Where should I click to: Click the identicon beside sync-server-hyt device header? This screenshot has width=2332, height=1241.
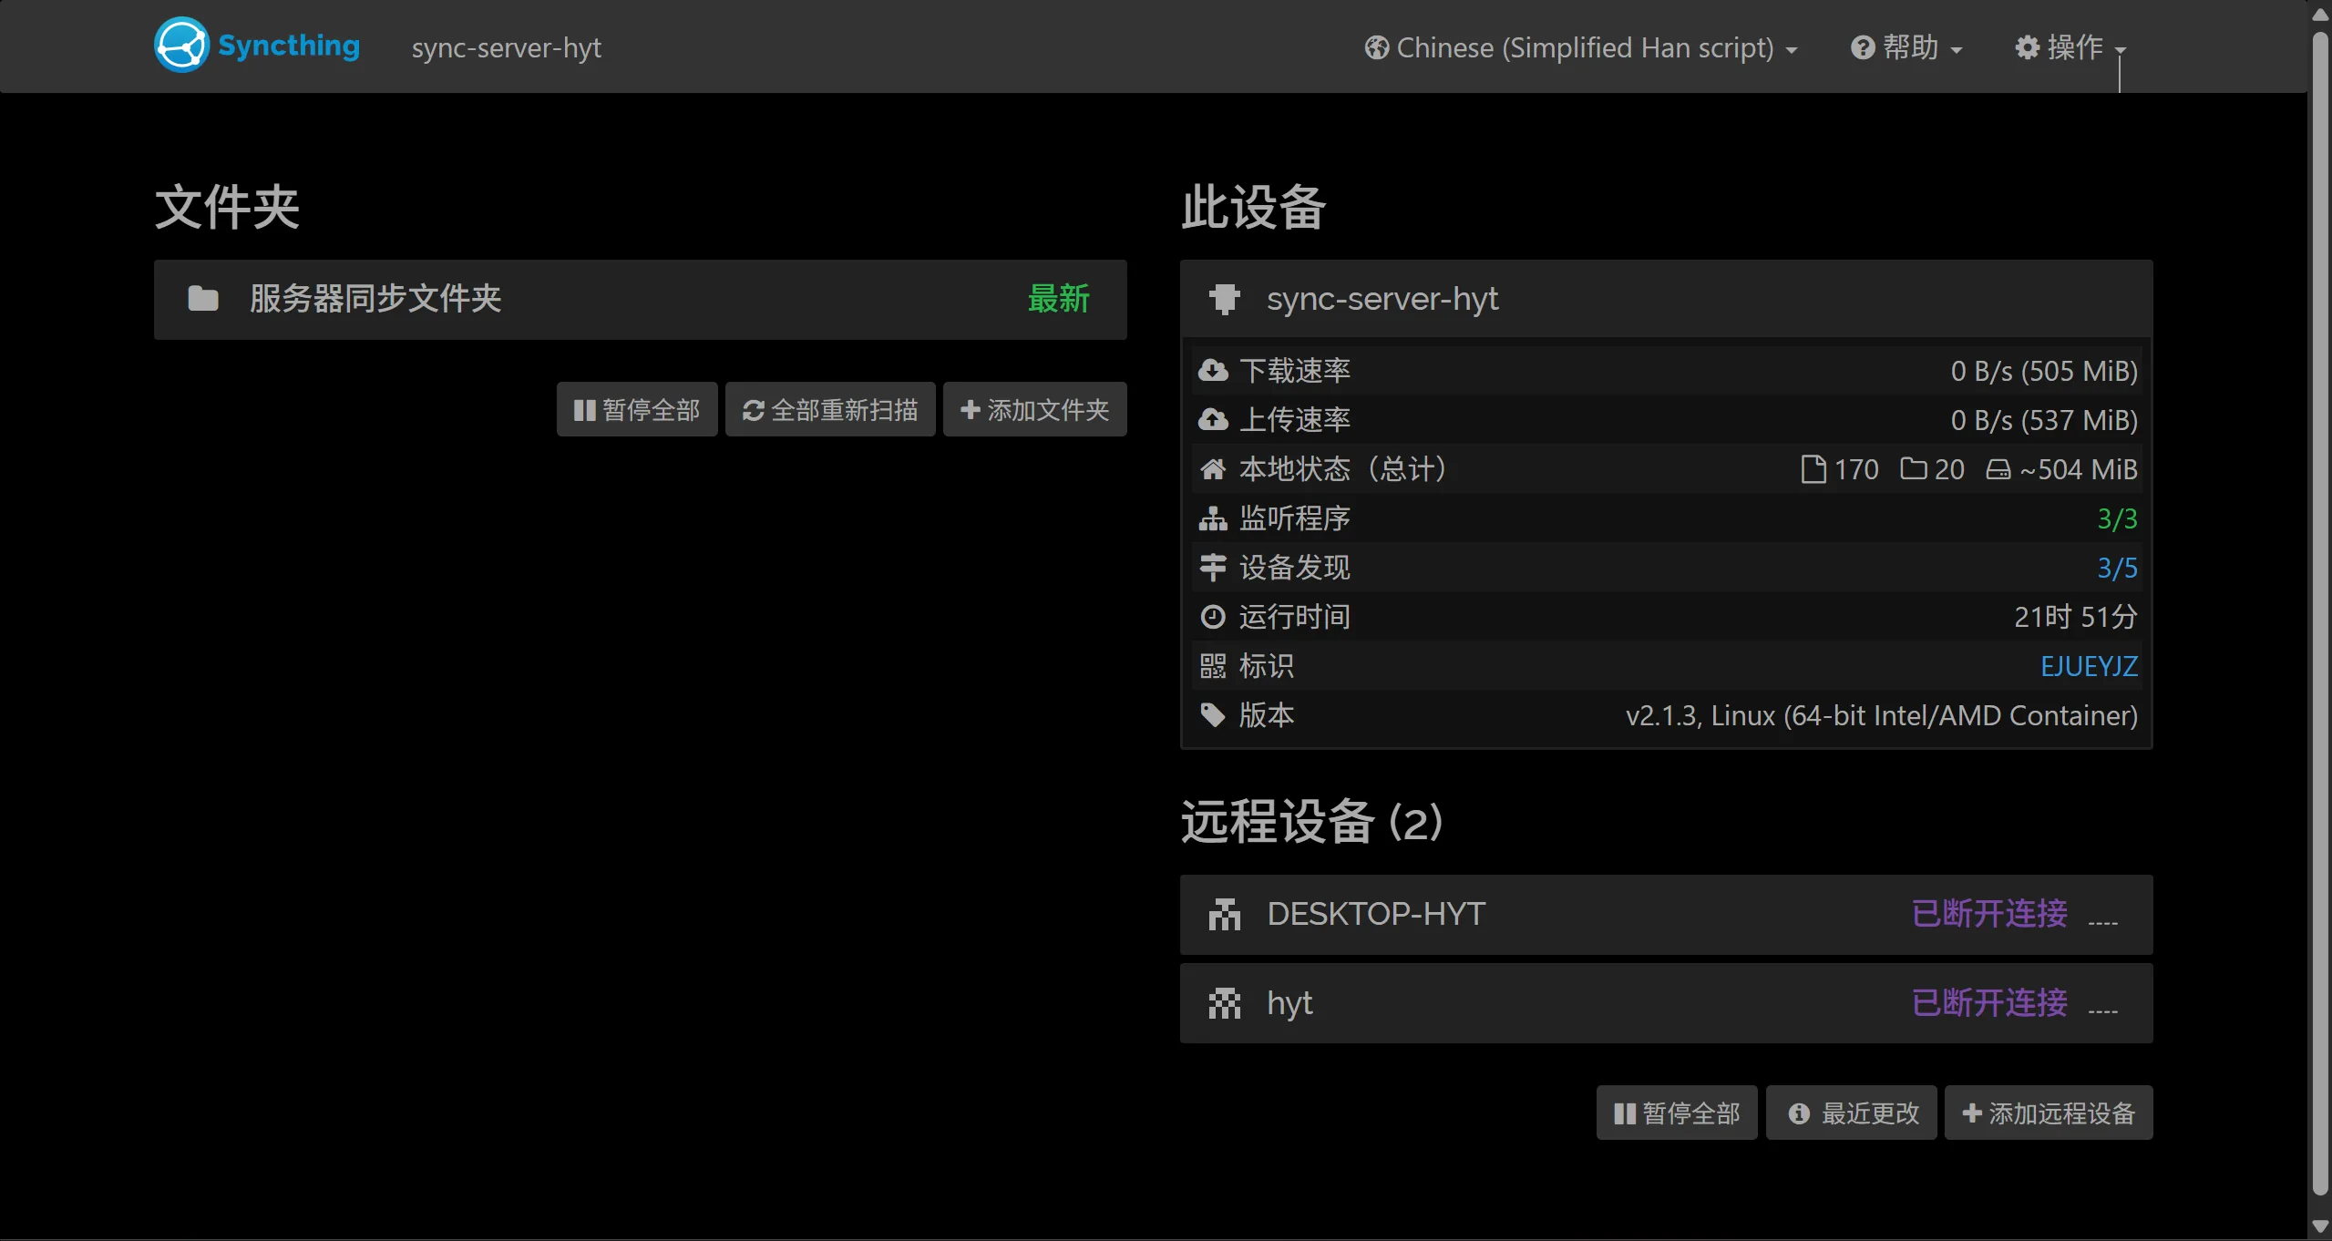1225,299
